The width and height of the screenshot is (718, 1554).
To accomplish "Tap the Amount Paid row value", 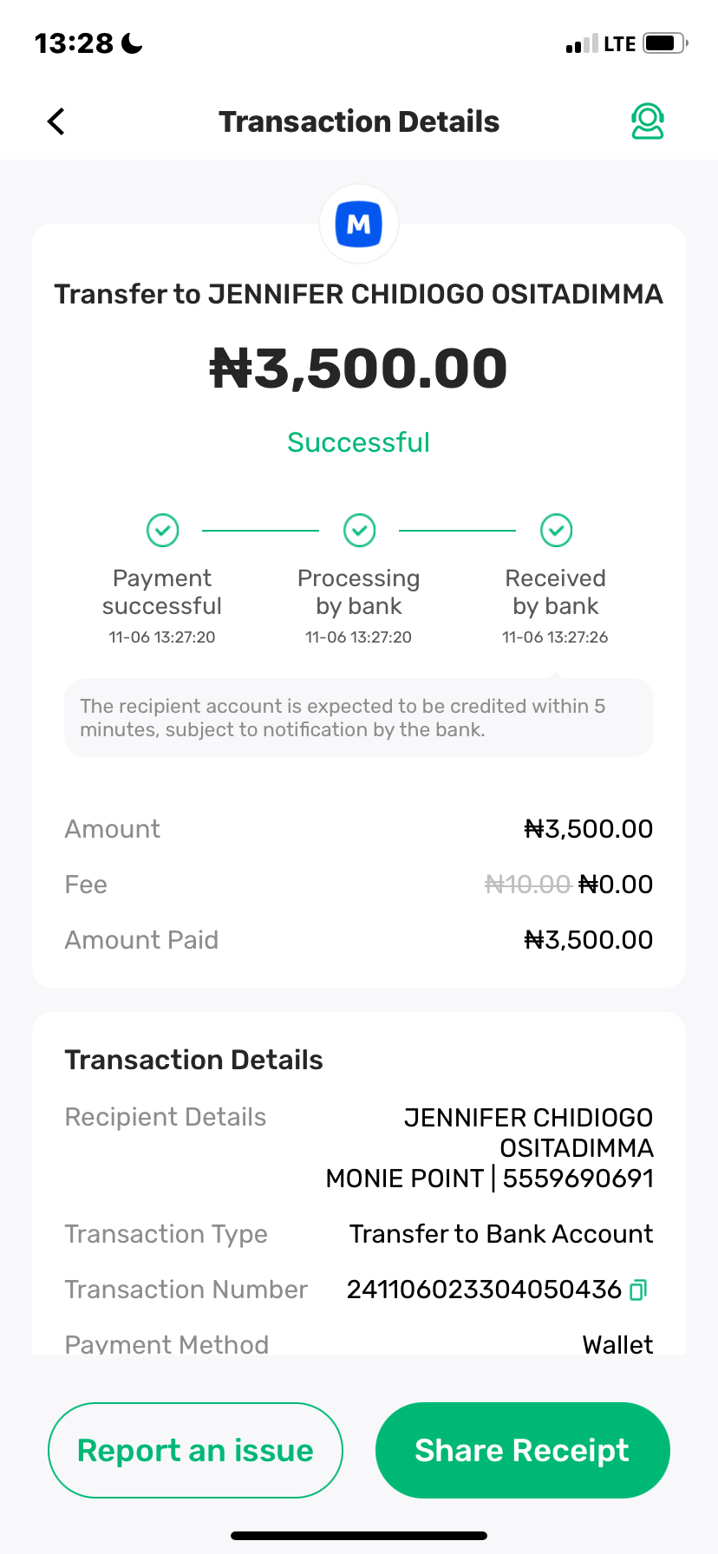I will [x=589, y=940].
